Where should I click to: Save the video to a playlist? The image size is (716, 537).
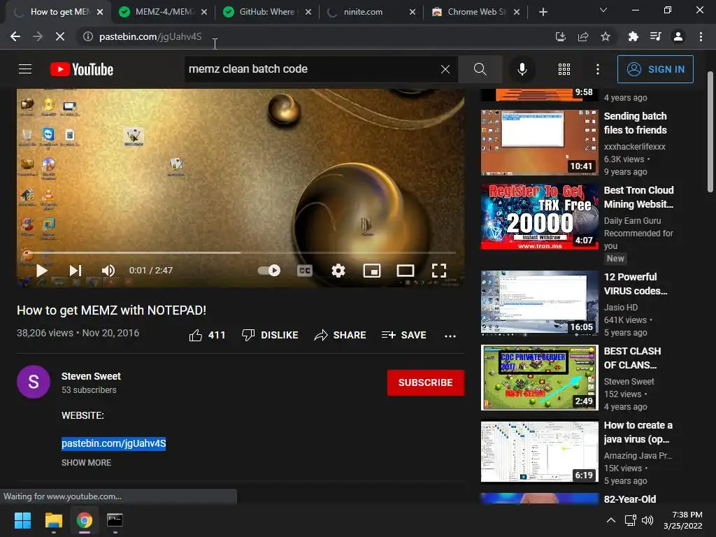click(x=403, y=335)
